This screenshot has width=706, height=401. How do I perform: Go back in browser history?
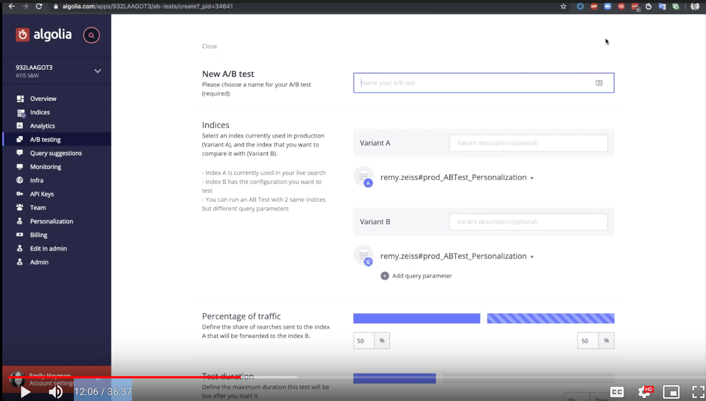(12, 7)
